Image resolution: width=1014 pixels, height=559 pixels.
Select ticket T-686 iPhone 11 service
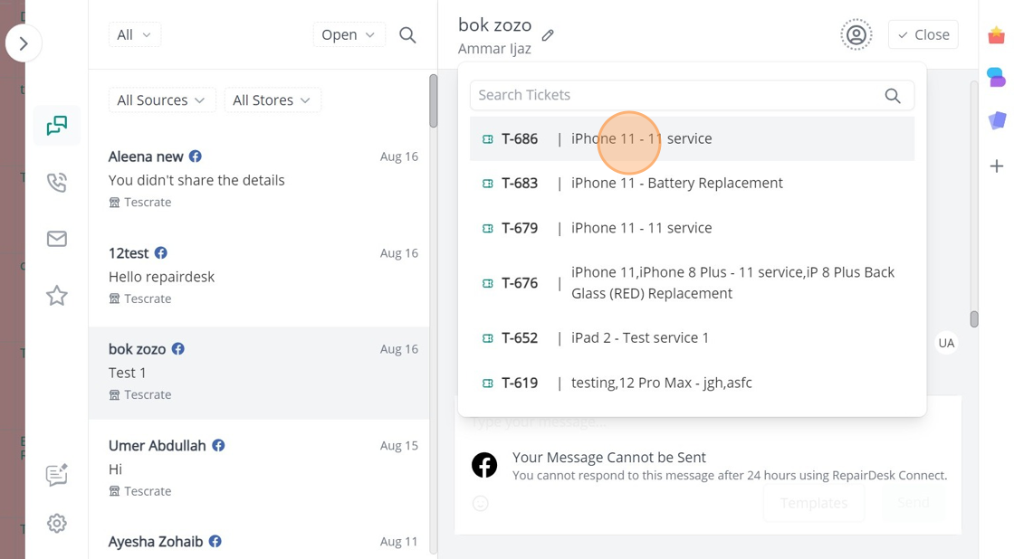coord(692,138)
